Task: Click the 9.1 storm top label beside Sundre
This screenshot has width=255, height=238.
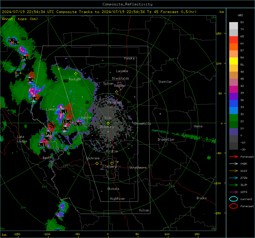Action: coord(78,124)
